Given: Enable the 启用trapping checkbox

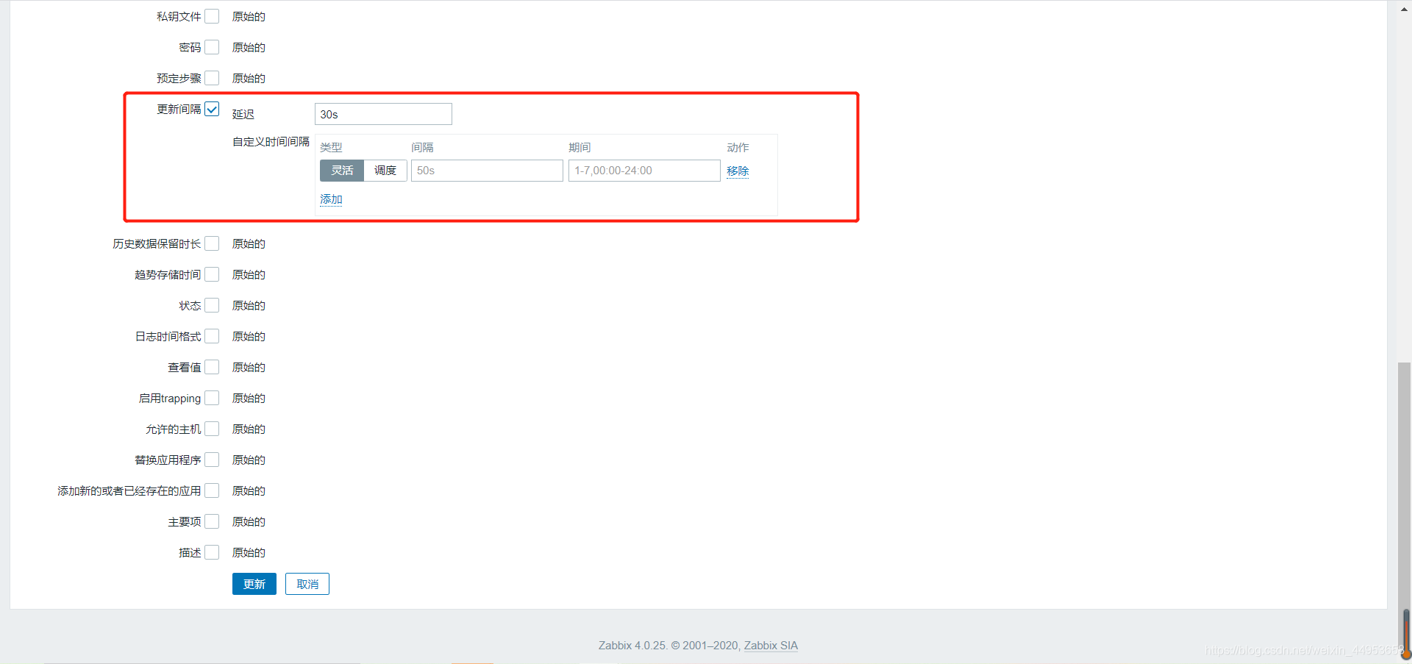Looking at the screenshot, I should tap(212, 398).
